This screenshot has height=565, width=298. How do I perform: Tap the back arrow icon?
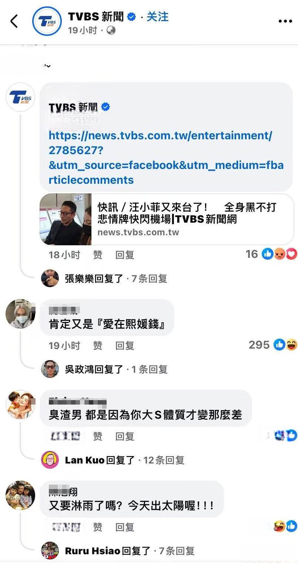[x=14, y=21]
